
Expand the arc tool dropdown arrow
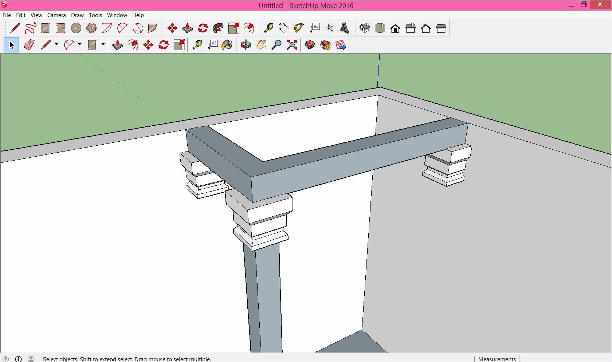click(80, 44)
